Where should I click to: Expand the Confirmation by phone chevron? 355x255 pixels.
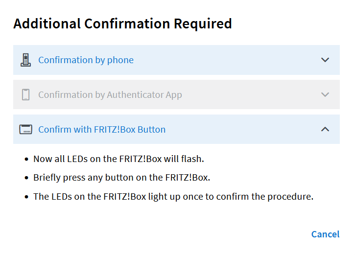click(x=325, y=60)
